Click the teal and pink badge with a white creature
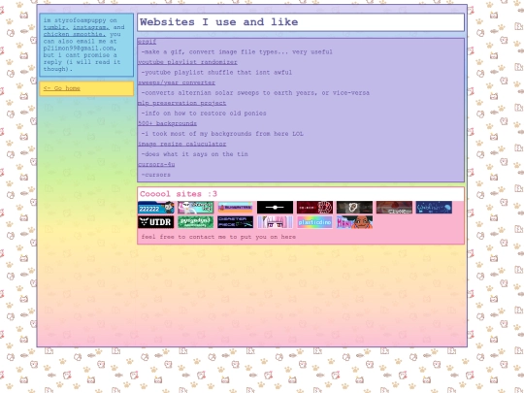The height and width of the screenshot is (393, 524). tap(195, 208)
